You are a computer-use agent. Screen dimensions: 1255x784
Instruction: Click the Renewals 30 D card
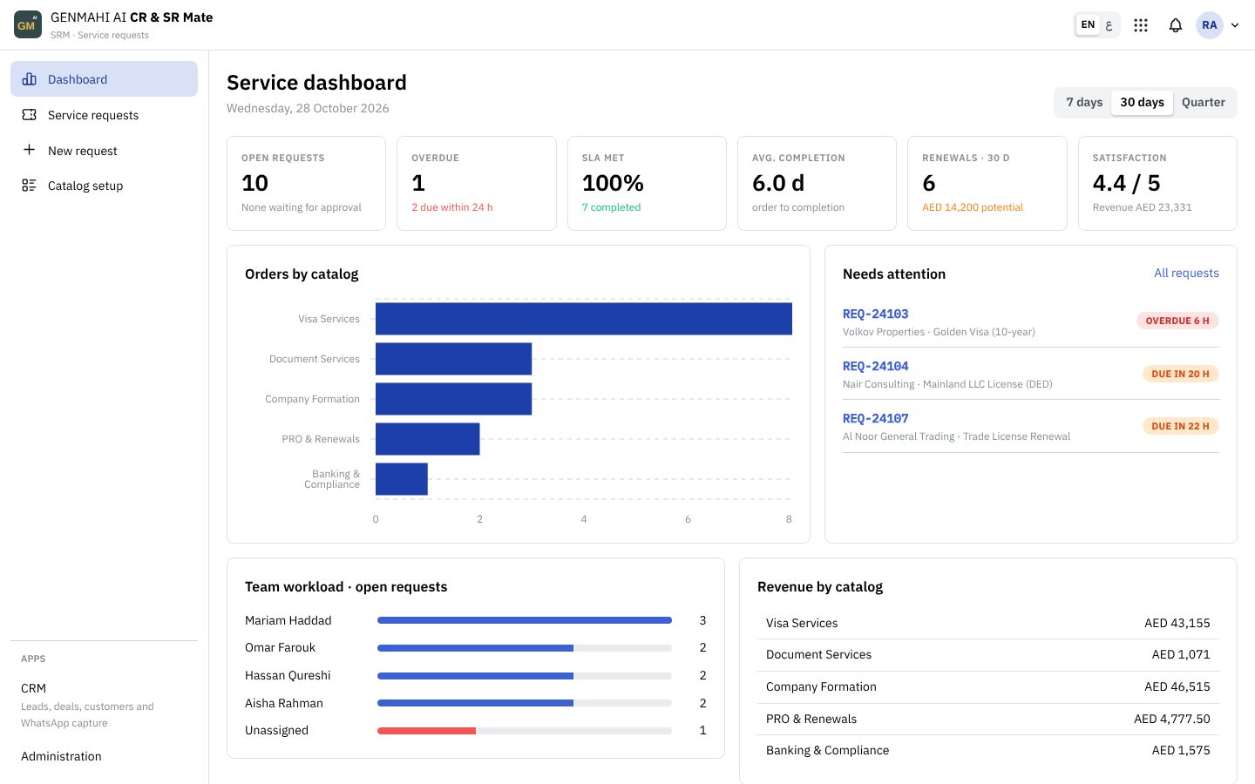click(x=987, y=183)
